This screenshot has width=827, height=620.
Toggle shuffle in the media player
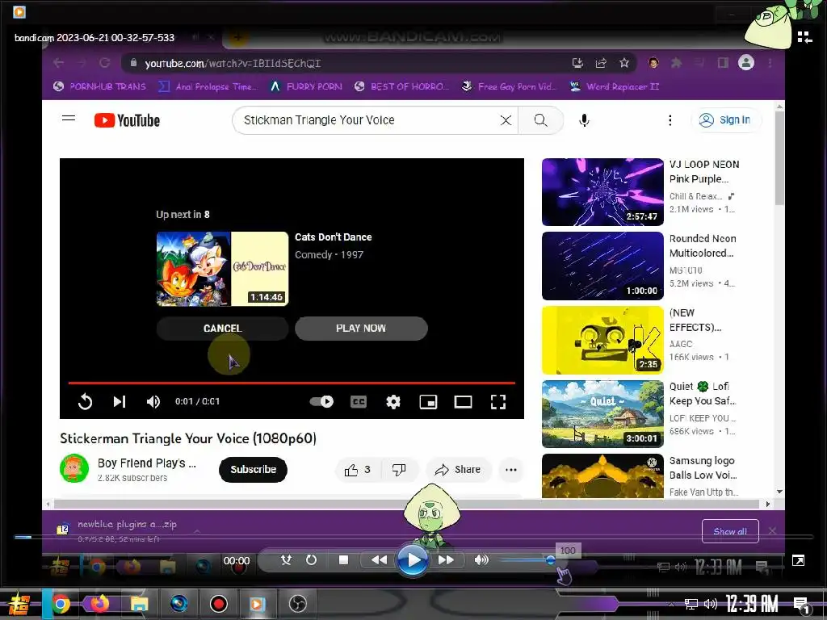pos(286,560)
